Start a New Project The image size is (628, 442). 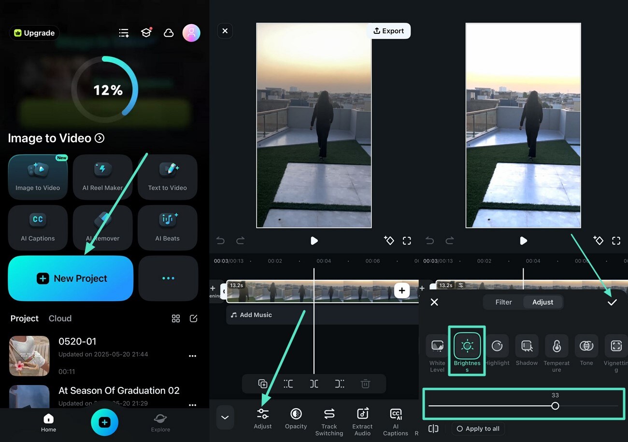tap(71, 278)
